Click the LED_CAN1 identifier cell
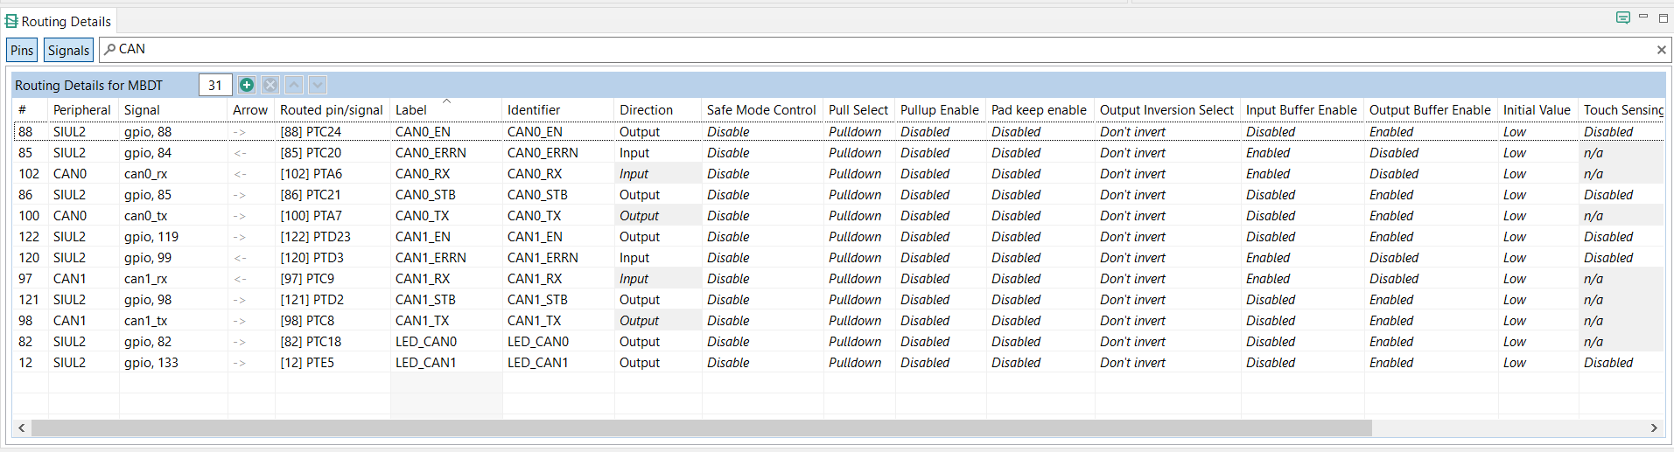 pyautogui.click(x=558, y=363)
